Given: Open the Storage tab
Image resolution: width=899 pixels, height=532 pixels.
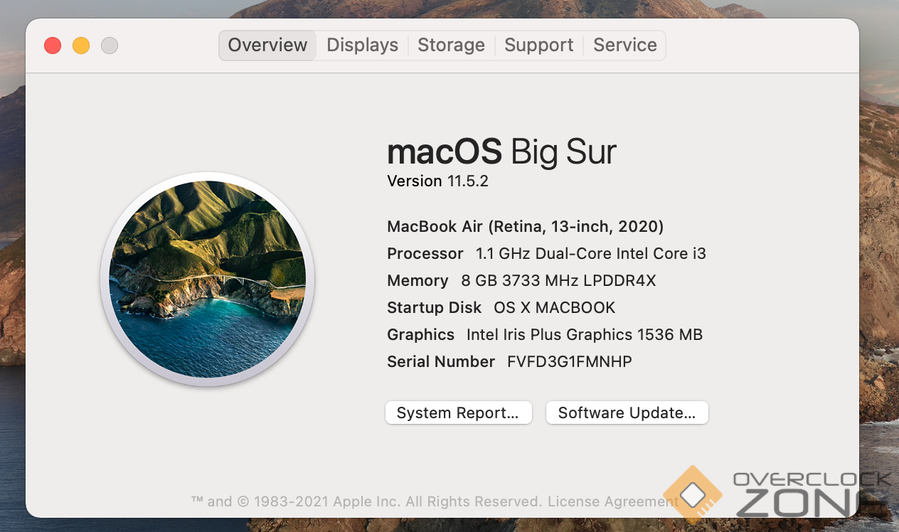Looking at the screenshot, I should pos(451,46).
